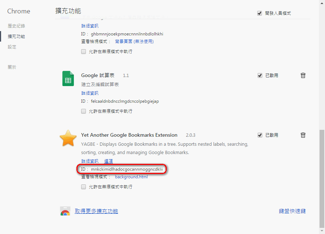Open 鍵盤快速鍵 link
Screen dimensions: 325x234
292,211
